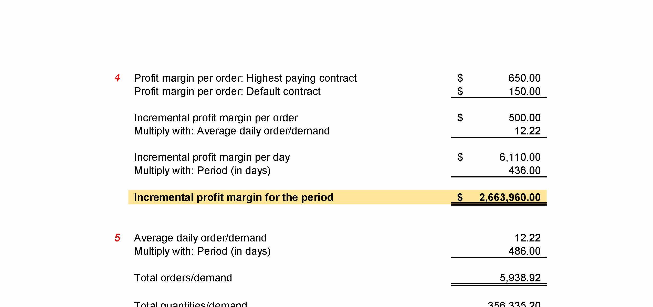Click the partially visible "Total quantities/demand" line
Viewport: 653px width, 307px height.
click(x=190, y=304)
